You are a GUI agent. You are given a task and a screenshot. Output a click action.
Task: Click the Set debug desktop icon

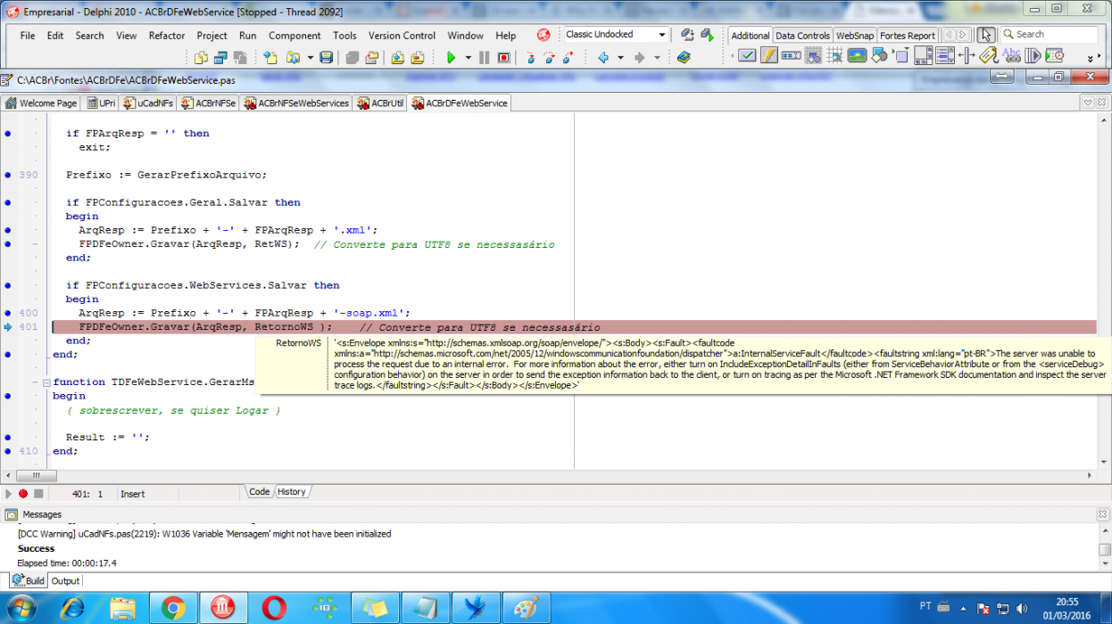[707, 35]
